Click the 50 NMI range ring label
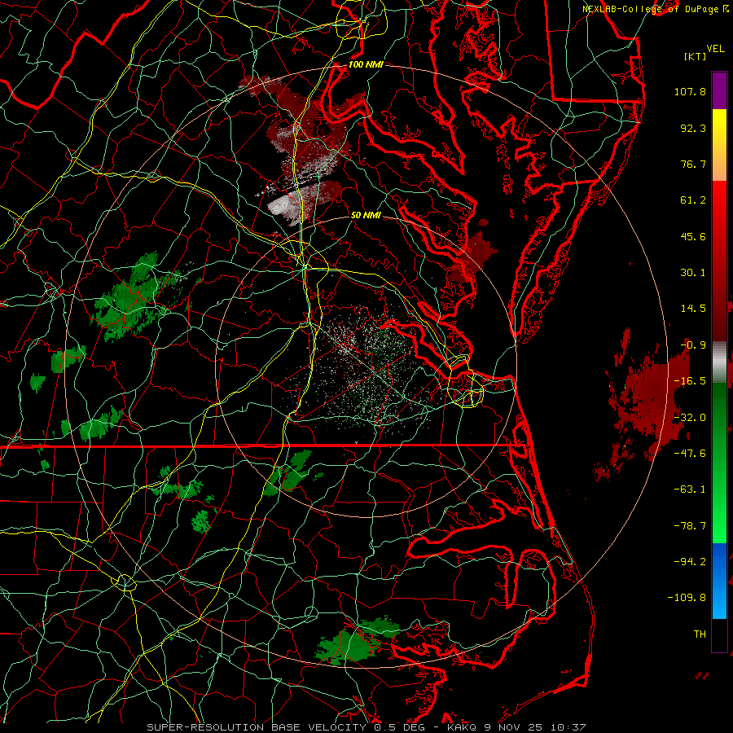Screen dimensions: 733x733 click(366, 216)
